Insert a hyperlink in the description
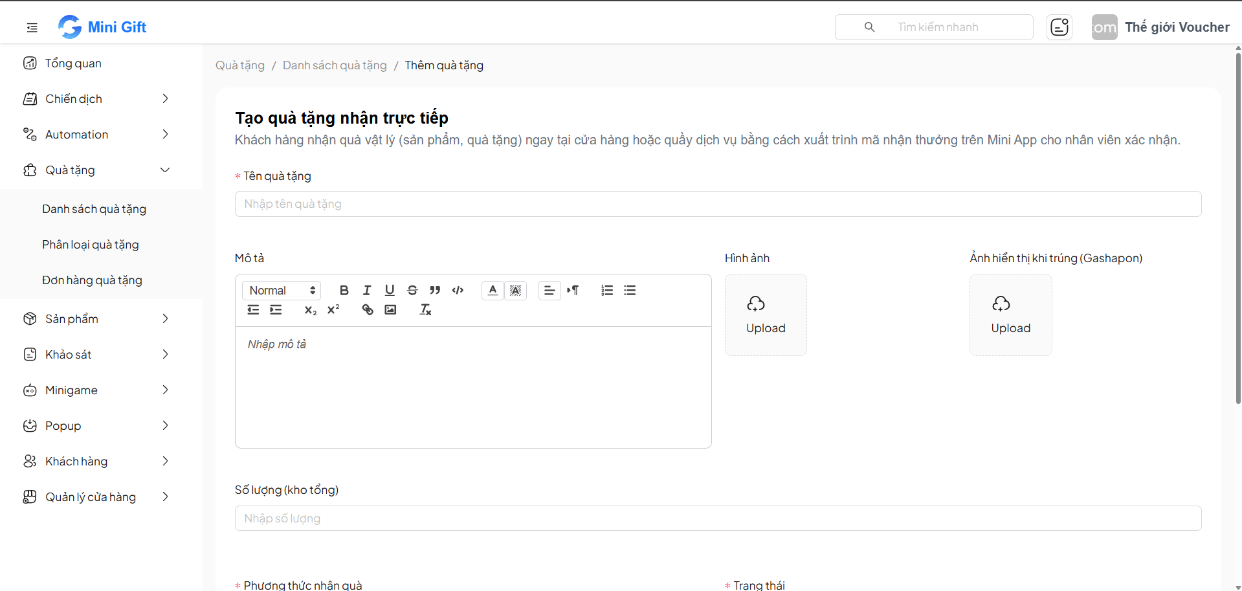Viewport: 1242px width, 591px height. click(368, 310)
